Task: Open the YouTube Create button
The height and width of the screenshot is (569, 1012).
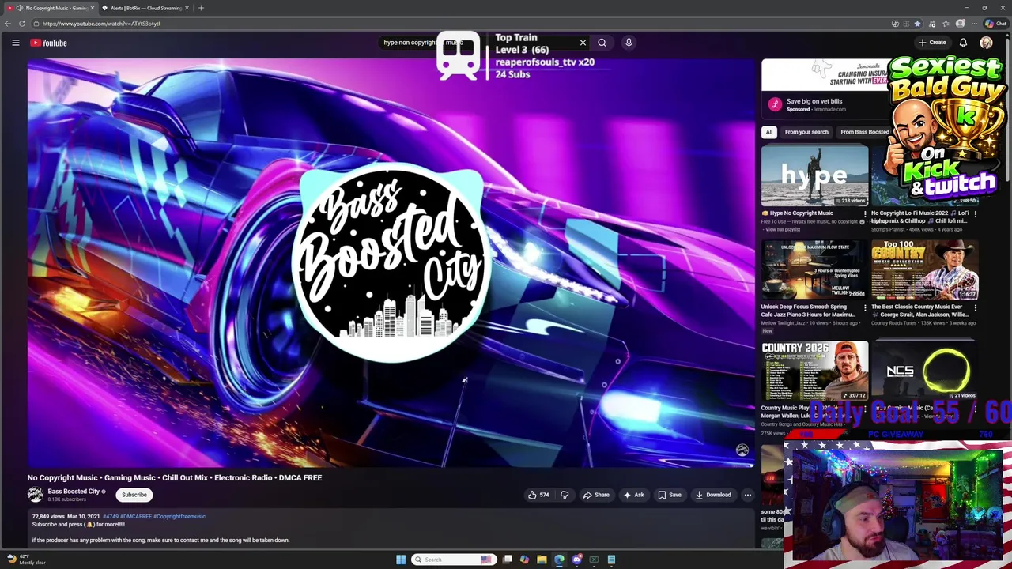Action: 933,43
